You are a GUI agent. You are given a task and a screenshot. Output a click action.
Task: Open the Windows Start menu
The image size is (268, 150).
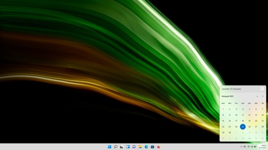(x=110, y=147)
